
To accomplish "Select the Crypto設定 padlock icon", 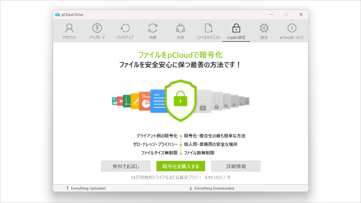I will point(236,28).
